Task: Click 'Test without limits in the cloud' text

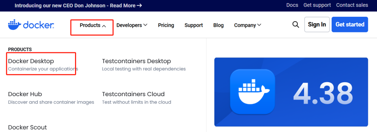Action: (136, 102)
